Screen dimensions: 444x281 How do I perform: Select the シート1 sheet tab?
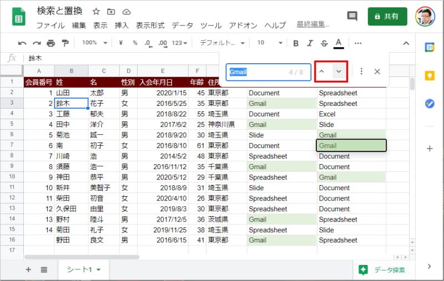84,269
